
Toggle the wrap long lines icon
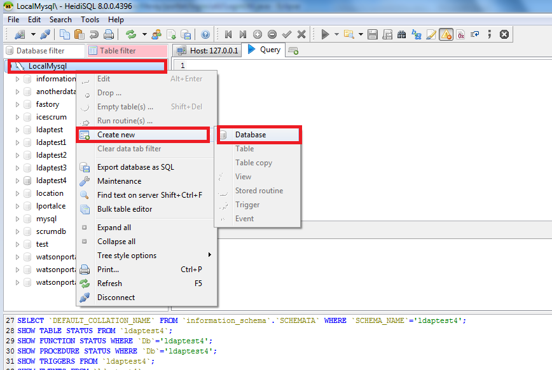click(x=475, y=34)
